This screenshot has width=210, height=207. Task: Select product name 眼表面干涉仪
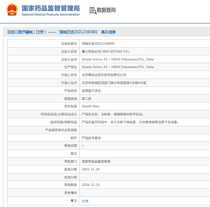coord(91,91)
